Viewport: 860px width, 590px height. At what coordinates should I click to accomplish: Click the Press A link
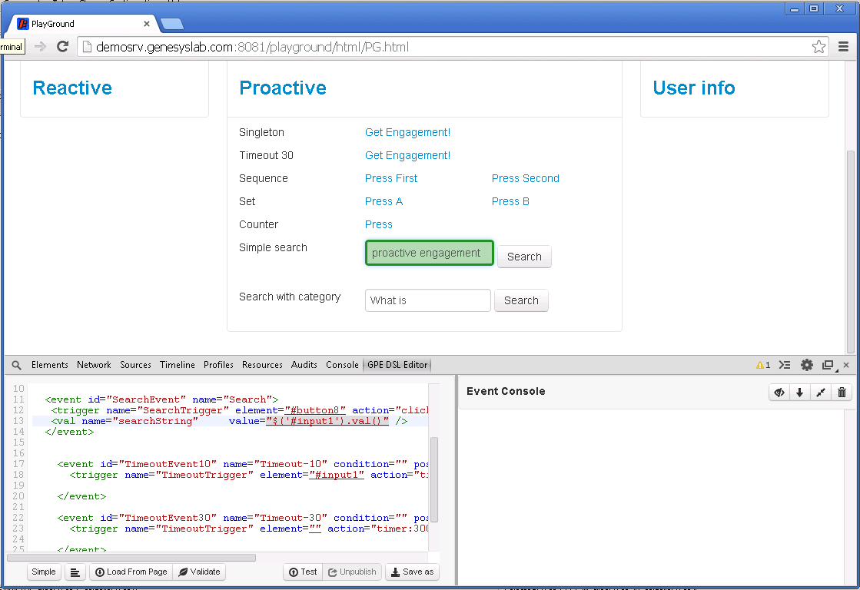pyautogui.click(x=384, y=201)
